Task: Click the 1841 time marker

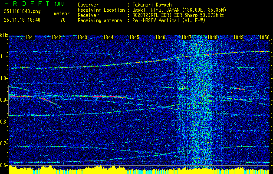Action: click(x=30, y=37)
